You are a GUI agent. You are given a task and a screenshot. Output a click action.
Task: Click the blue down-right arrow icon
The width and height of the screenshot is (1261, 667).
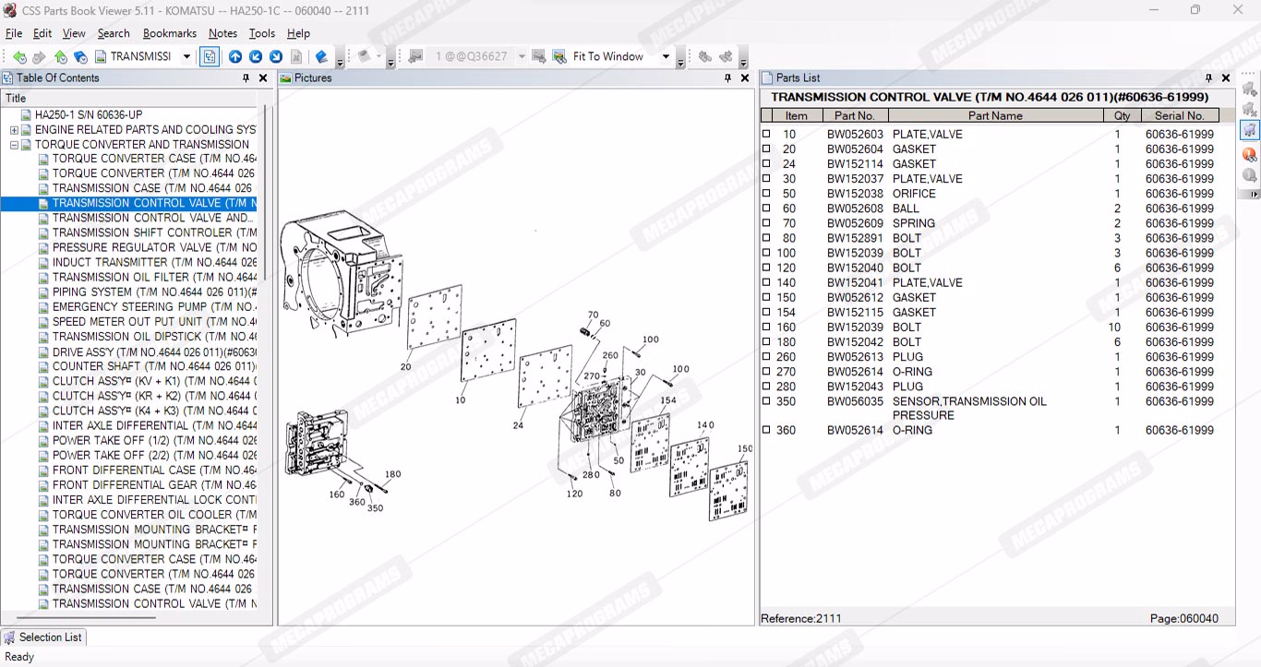pyautogui.click(x=275, y=57)
